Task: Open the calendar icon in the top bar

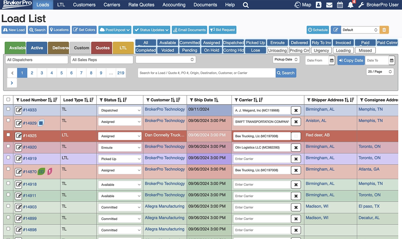Action: coord(340,5)
